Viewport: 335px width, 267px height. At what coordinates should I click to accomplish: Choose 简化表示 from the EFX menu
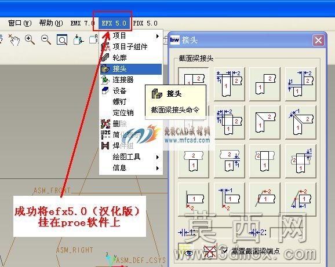[131, 135]
